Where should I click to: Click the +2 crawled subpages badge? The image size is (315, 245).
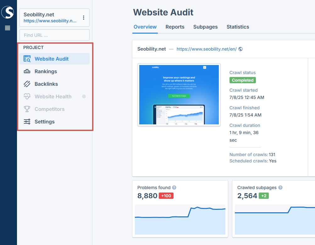[x=263, y=196]
